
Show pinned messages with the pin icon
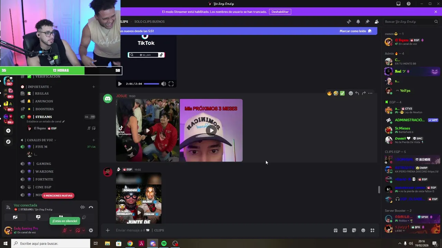tap(367, 21)
